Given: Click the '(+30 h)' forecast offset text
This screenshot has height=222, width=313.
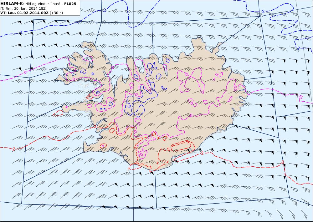Looking at the screenshot, I should (56, 13).
